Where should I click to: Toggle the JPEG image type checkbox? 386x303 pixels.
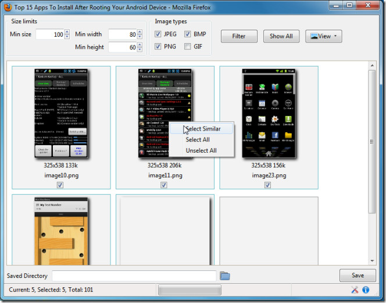158,34
